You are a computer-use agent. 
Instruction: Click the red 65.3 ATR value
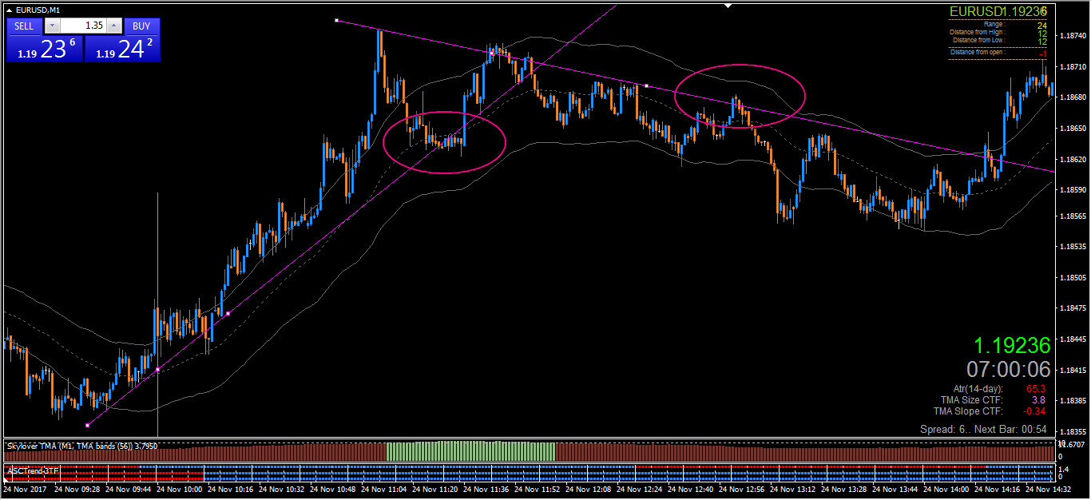point(1037,389)
